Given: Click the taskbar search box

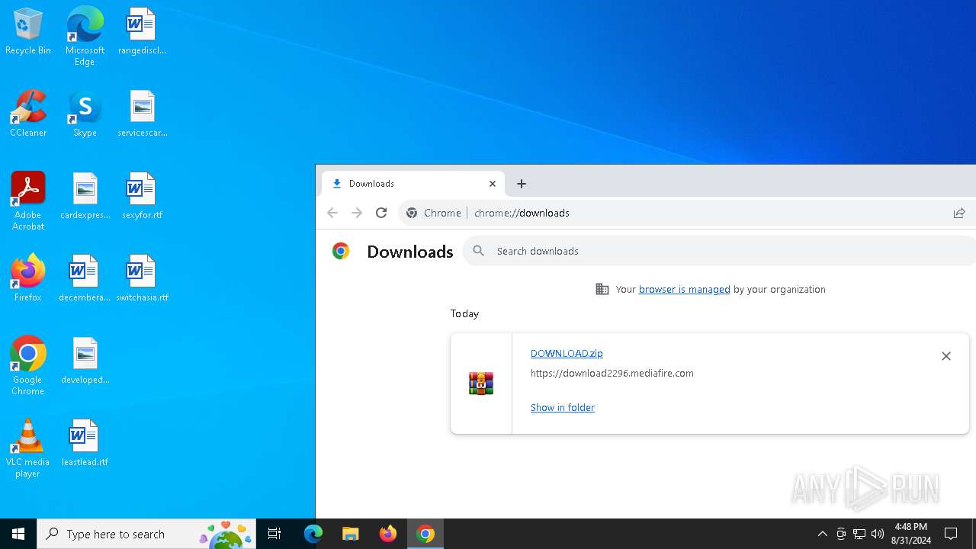Looking at the screenshot, I should [146, 534].
